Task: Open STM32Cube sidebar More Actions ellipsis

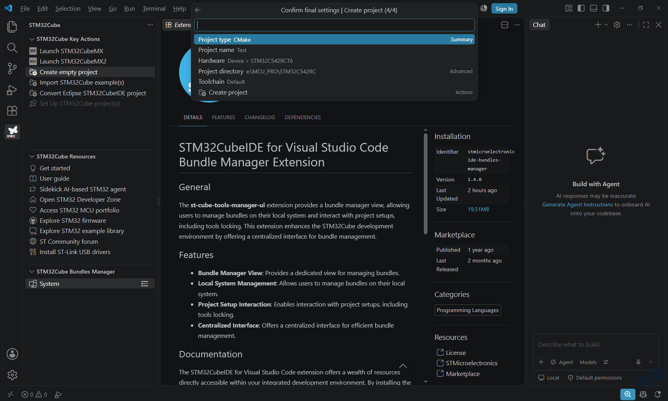Action: point(150,25)
